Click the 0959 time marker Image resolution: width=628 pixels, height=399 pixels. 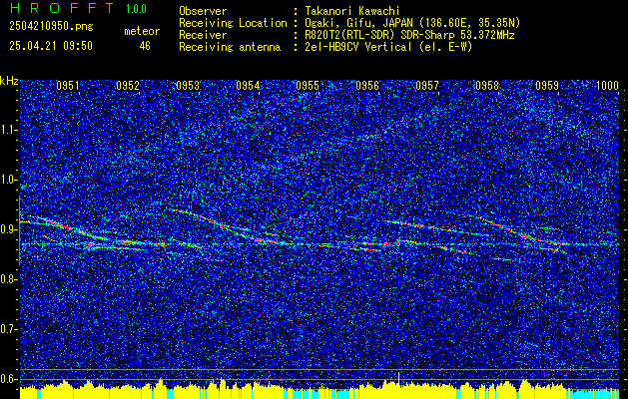pos(547,85)
